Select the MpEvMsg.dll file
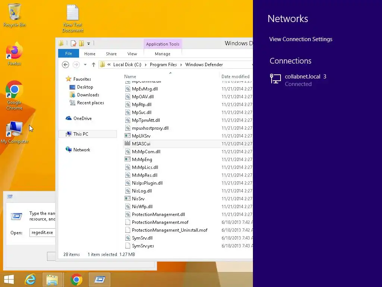Viewport: 382px width, 287px height. point(145,89)
